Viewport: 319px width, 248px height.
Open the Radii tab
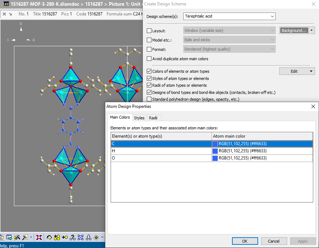coord(153,118)
